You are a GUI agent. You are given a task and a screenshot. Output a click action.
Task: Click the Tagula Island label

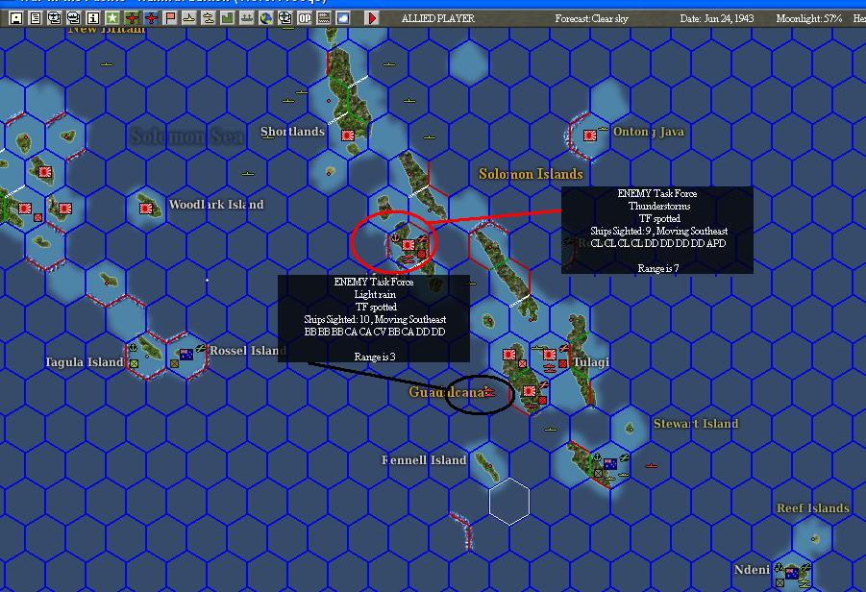(x=84, y=362)
